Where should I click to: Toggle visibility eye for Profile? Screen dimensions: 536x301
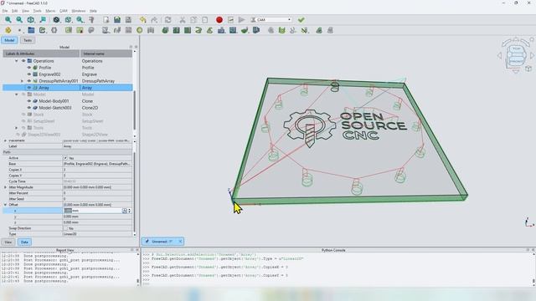29,68
